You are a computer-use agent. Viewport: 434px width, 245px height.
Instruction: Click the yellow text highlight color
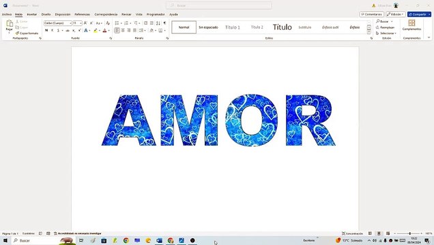96,31
